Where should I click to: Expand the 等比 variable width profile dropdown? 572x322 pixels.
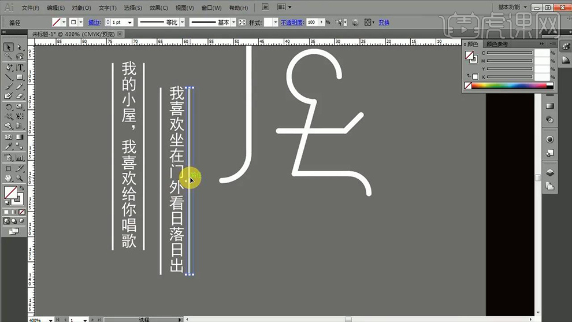183,23
